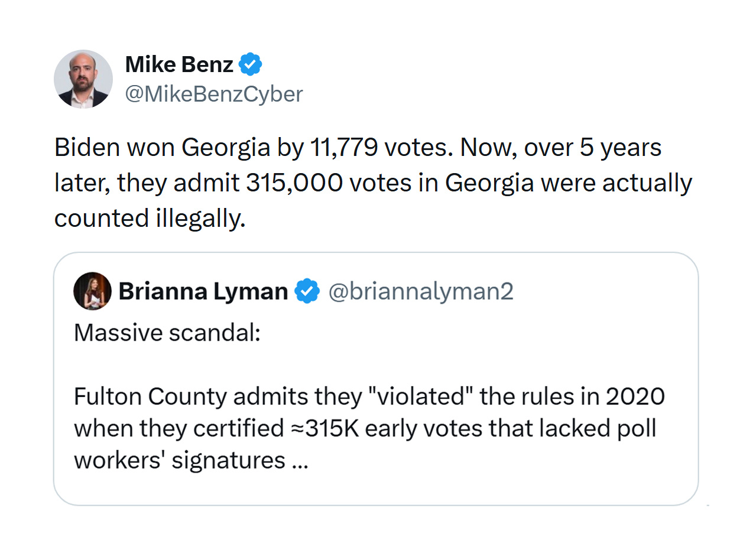Image resolution: width=753 pixels, height=537 pixels.
Task: Open Brianna Lyman's small avatar
Action: 92,291
